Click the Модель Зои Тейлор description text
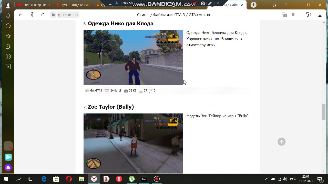 coord(218,116)
